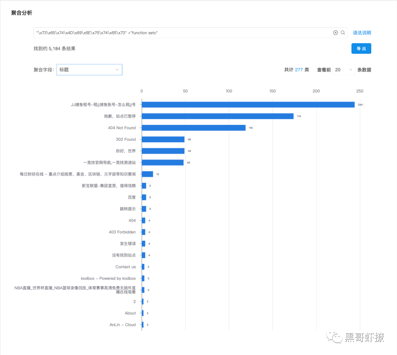Select the 你好，世界 bar
The width and height of the screenshot is (397, 355).
pos(163,151)
